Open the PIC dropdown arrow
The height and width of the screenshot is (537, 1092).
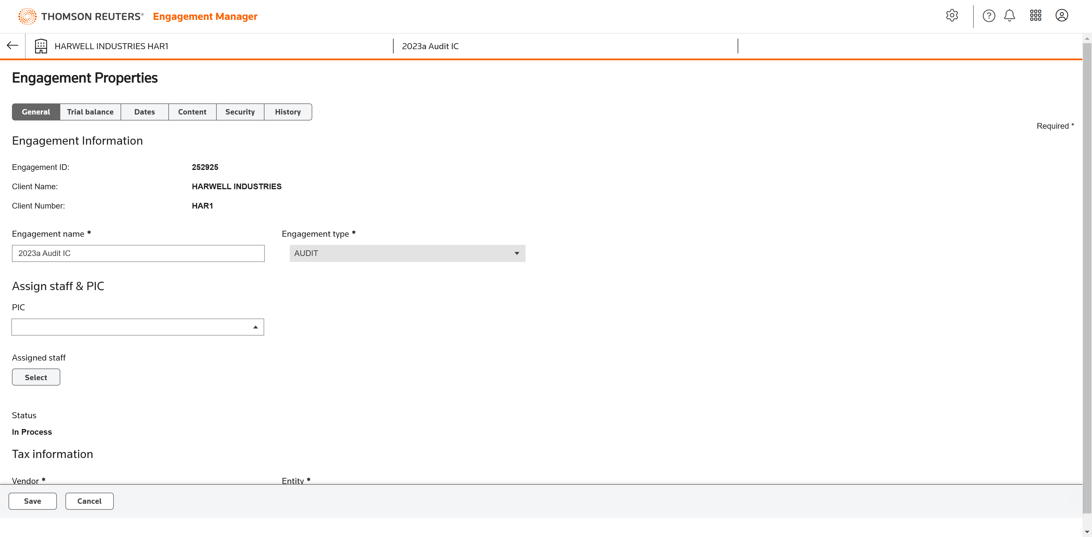[x=255, y=327]
